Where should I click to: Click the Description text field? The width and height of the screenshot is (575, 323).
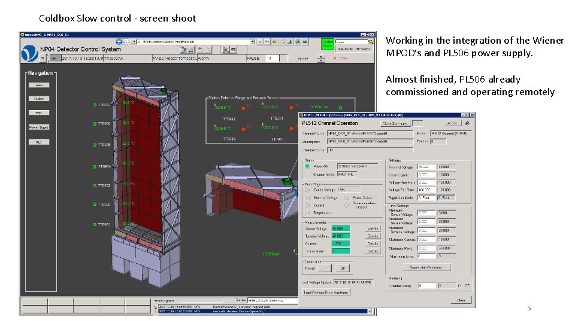point(370,141)
